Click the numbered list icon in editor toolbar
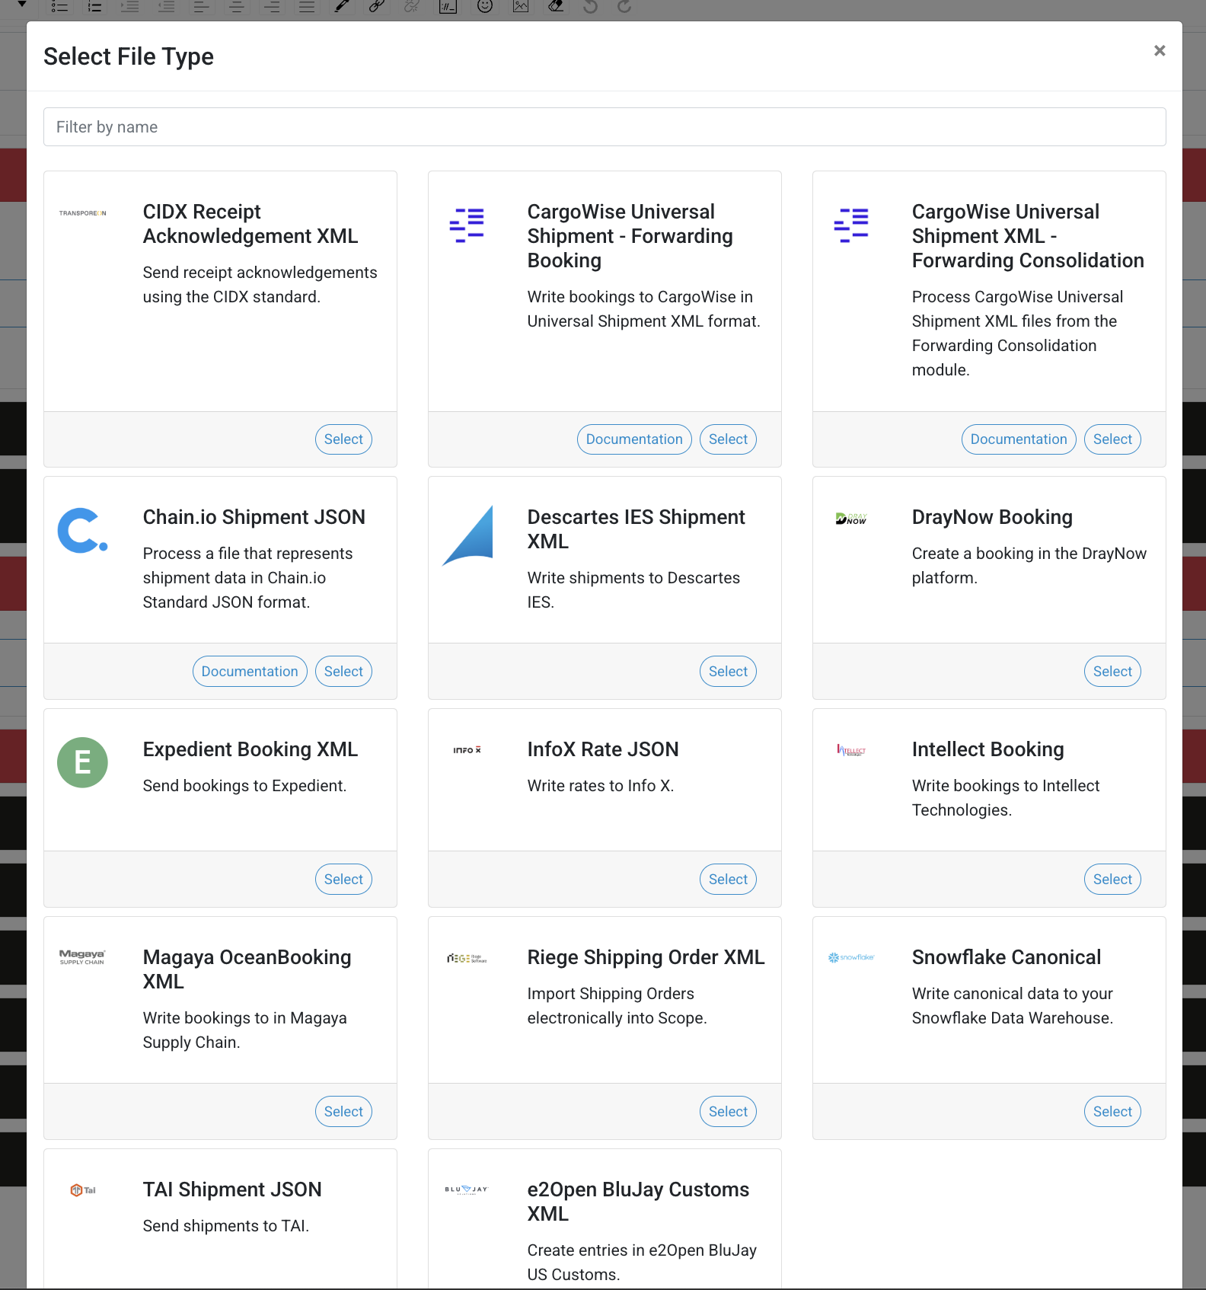 pyautogui.click(x=94, y=6)
